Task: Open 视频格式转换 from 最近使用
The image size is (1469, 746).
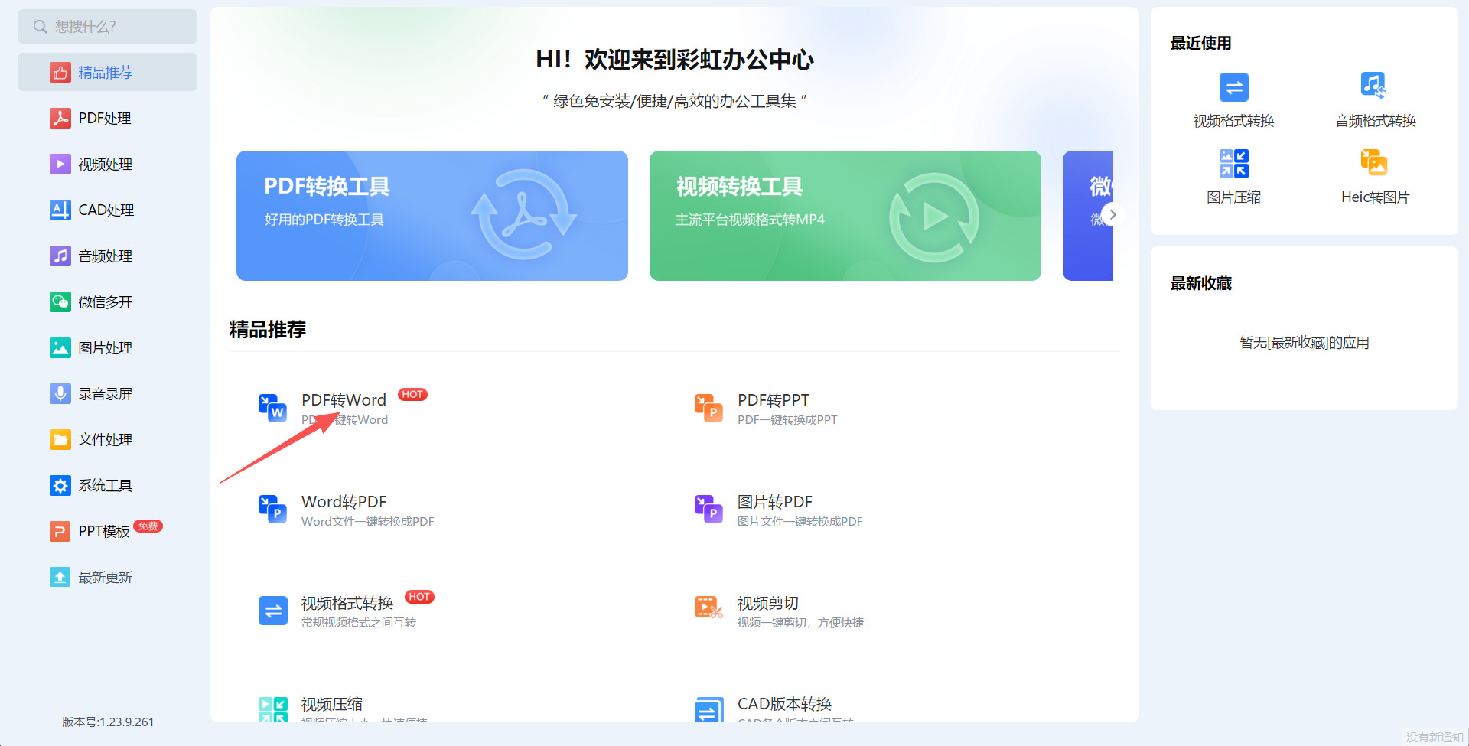Action: [1233, 87]
